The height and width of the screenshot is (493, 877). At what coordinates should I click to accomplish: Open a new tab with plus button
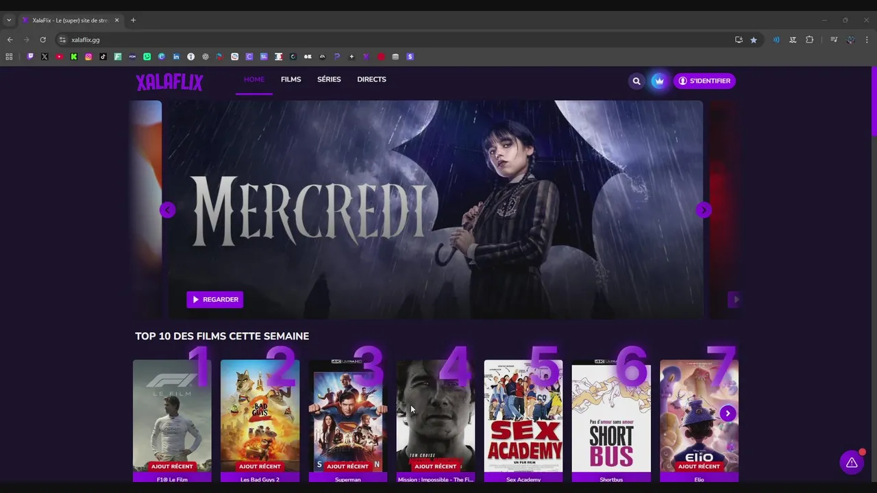[x=133, y=21]
